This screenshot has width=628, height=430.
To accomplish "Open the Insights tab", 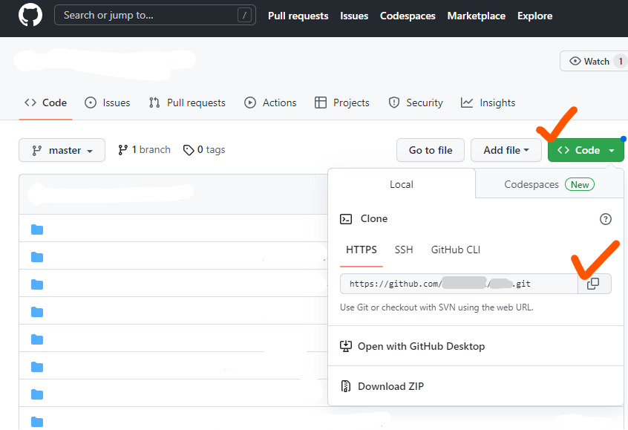I will coord(488,102).
